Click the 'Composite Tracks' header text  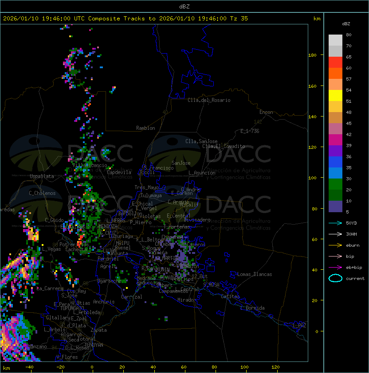click(x=117, y=19)
